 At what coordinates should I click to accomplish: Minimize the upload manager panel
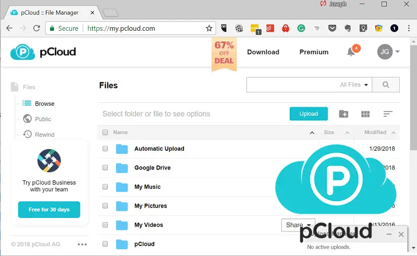(x=389, y=234)
